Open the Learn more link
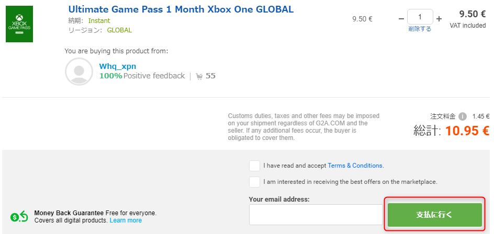Viewport: 494px width, 234px height. tap(126, 220)
